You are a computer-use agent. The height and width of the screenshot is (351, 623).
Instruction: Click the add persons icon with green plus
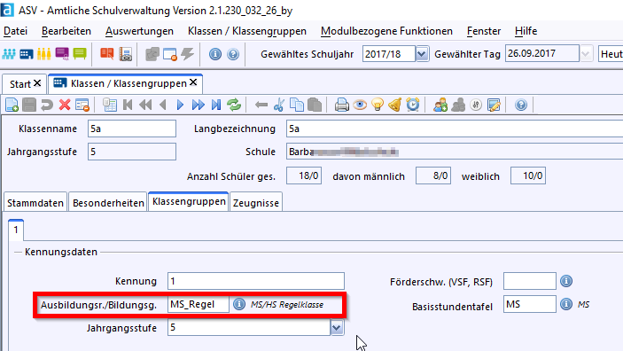click(440, 105)
